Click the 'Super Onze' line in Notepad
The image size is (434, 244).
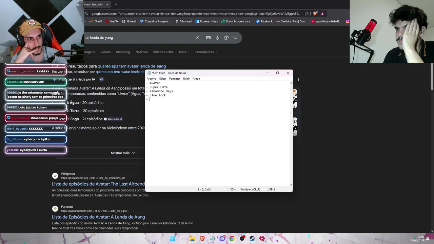[x=158, y=87]
